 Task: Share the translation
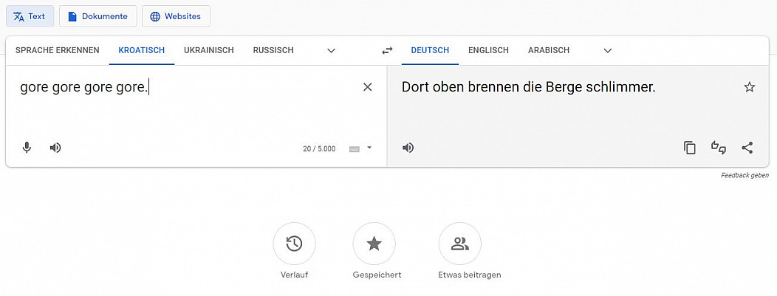[x=747, y=148]
